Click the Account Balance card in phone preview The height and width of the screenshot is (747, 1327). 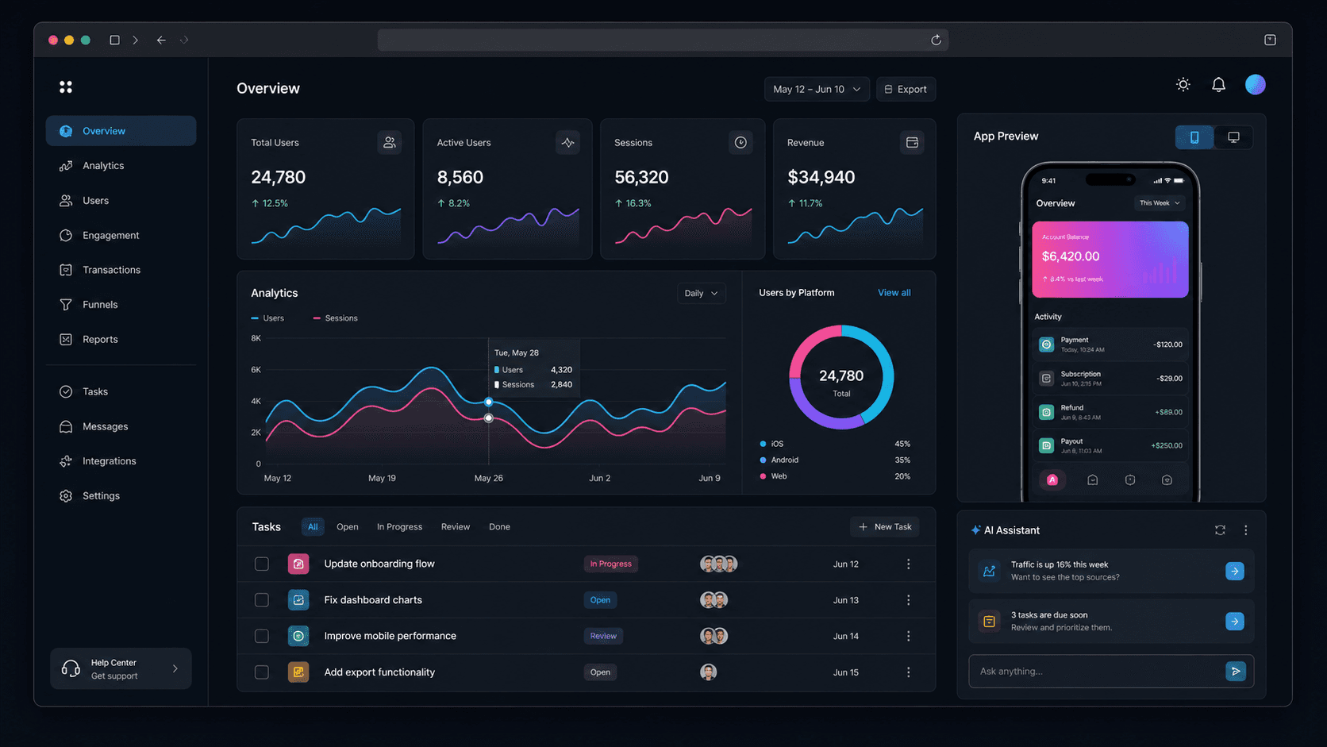coord(1110,260)
